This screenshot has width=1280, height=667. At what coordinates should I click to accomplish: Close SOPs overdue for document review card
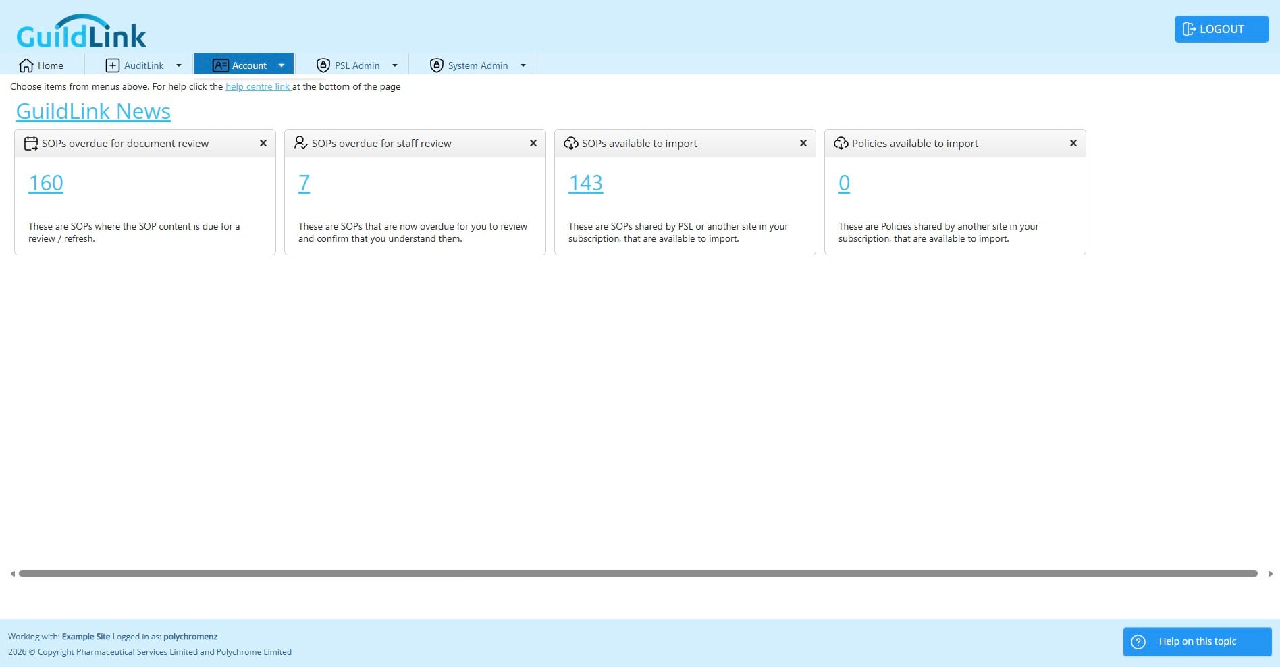tap(263, 143)
